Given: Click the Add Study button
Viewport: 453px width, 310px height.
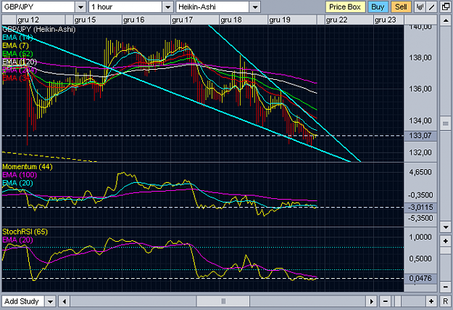Looking at the screenshot, I should (22, 301).
